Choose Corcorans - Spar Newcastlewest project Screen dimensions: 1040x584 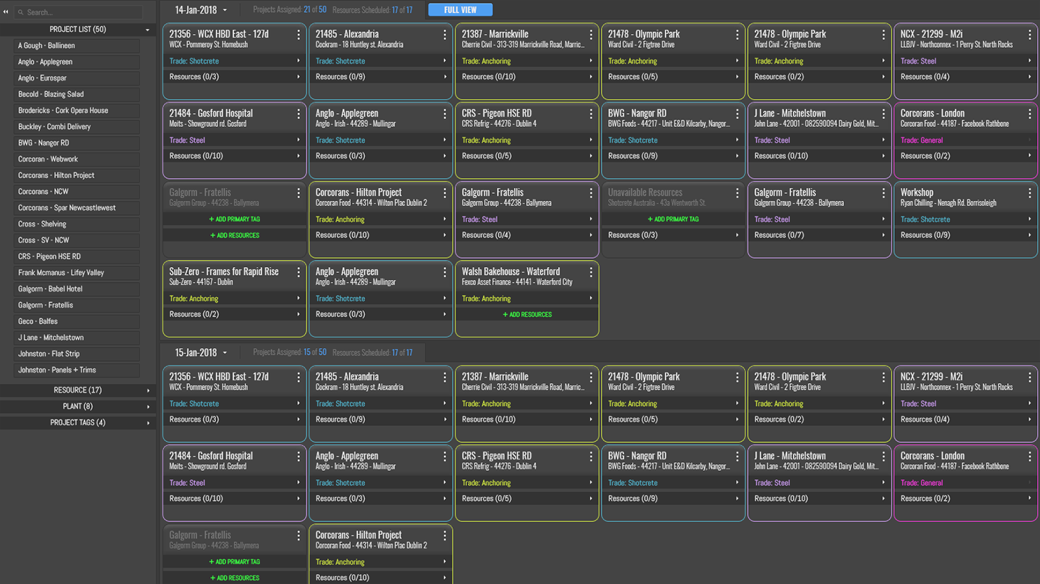point(76,208)
